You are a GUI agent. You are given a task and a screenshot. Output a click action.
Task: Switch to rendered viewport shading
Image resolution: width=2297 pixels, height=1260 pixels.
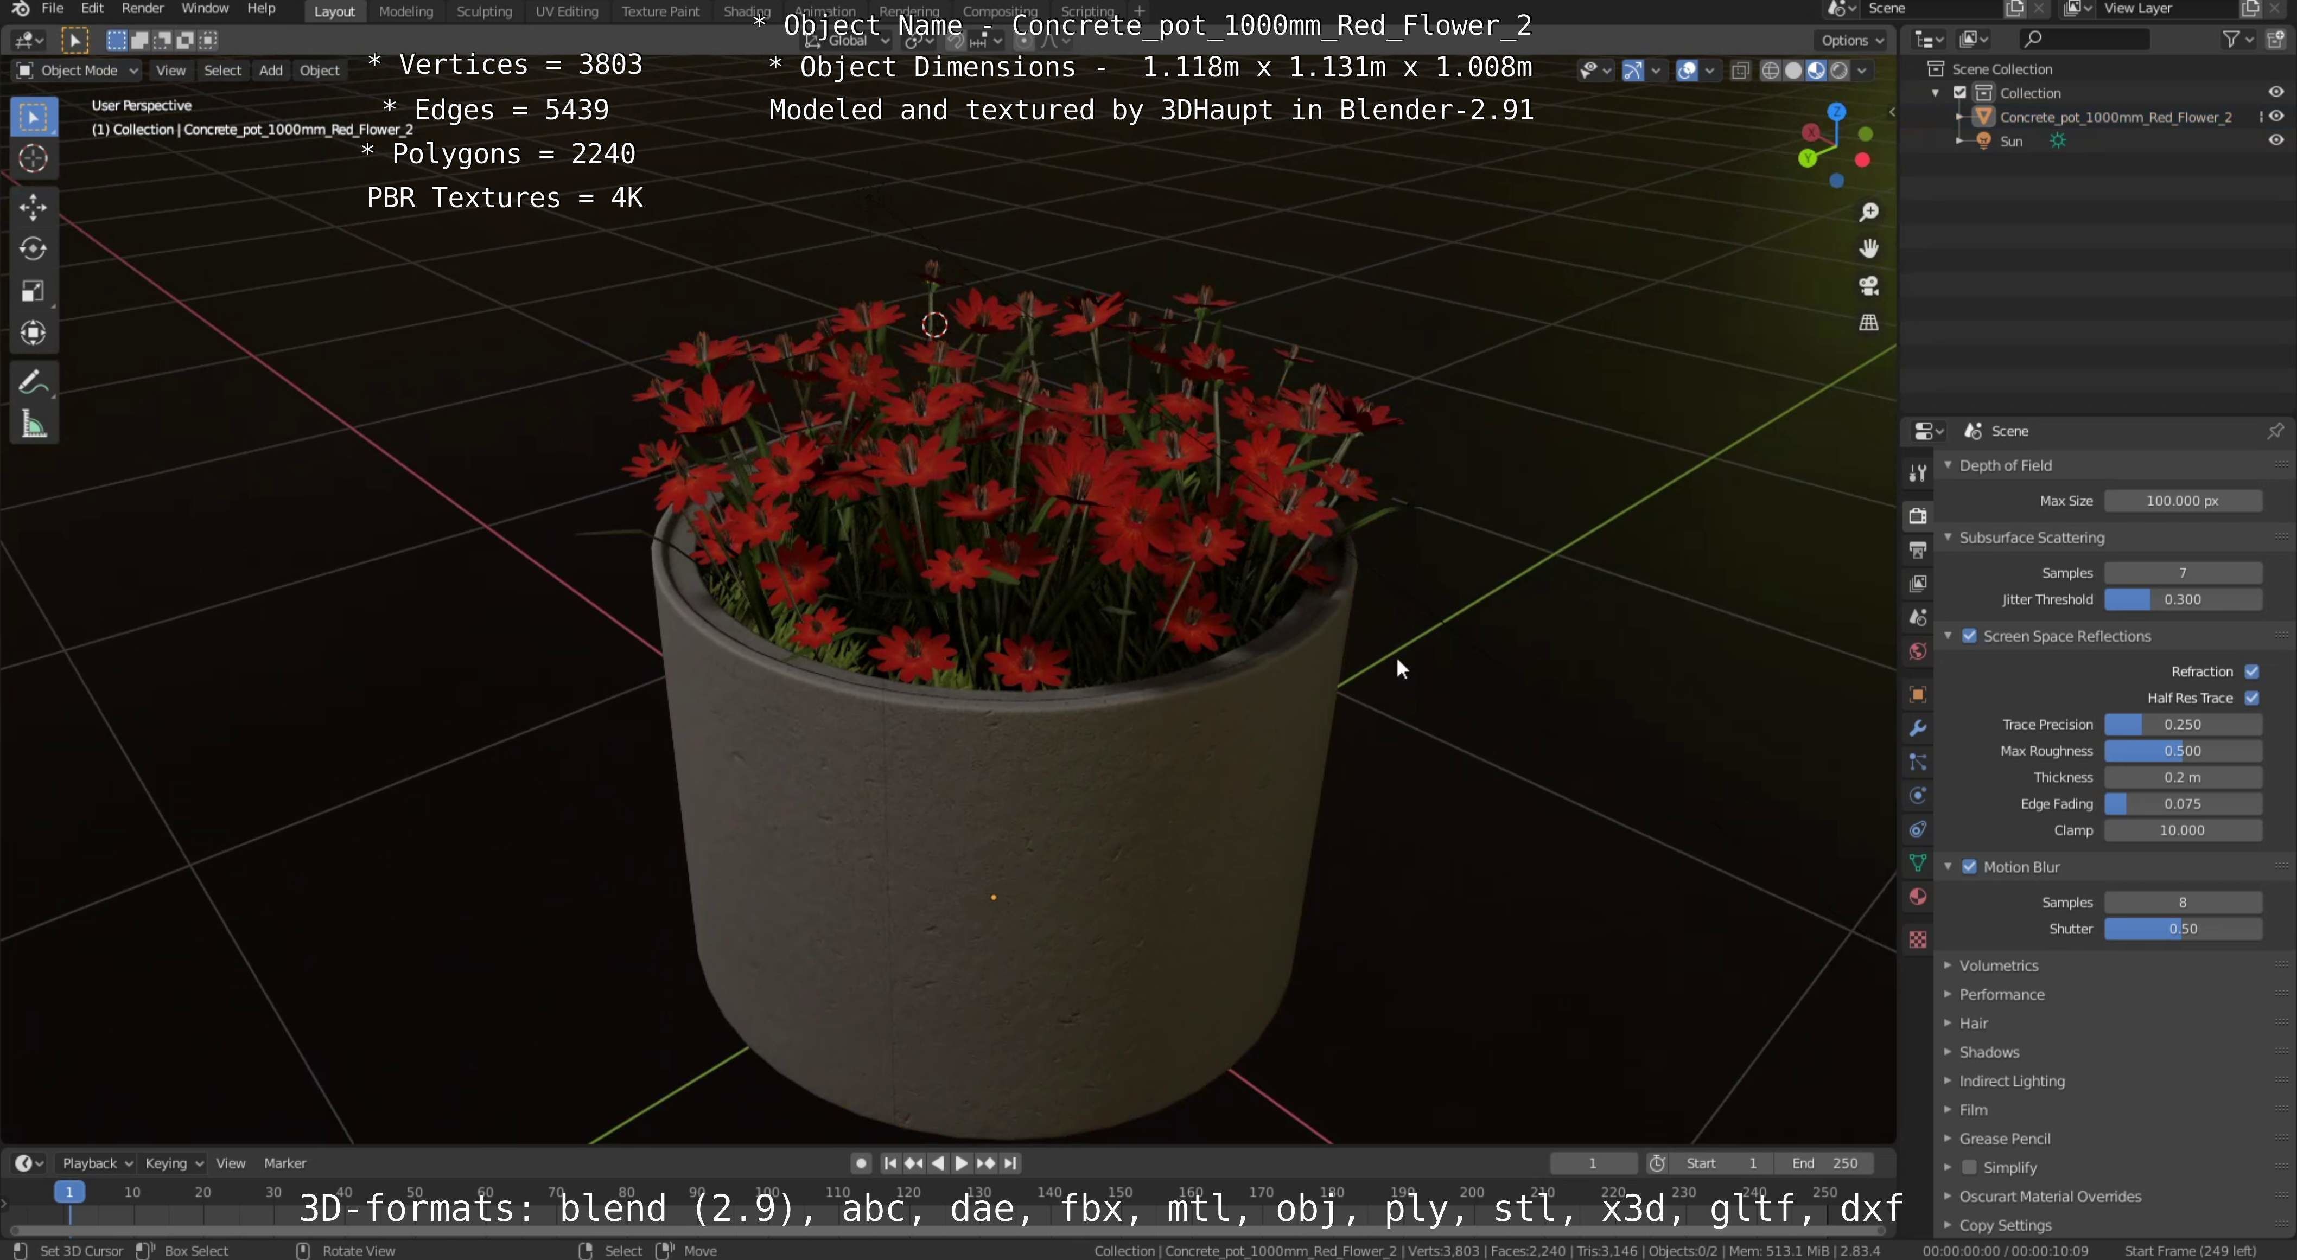[1838, 71]
